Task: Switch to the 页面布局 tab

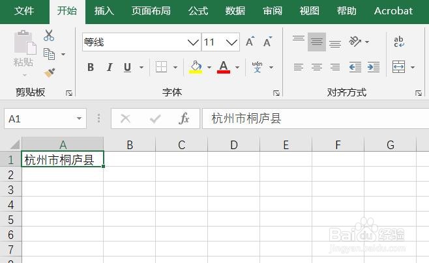Action: (x=151, y=11)
